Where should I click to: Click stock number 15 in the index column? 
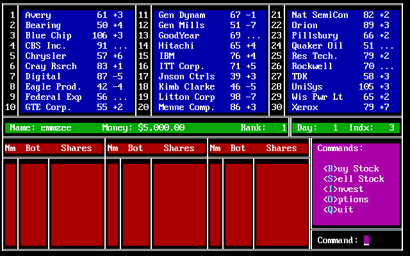pyautogui.click(x=143, y=56)
